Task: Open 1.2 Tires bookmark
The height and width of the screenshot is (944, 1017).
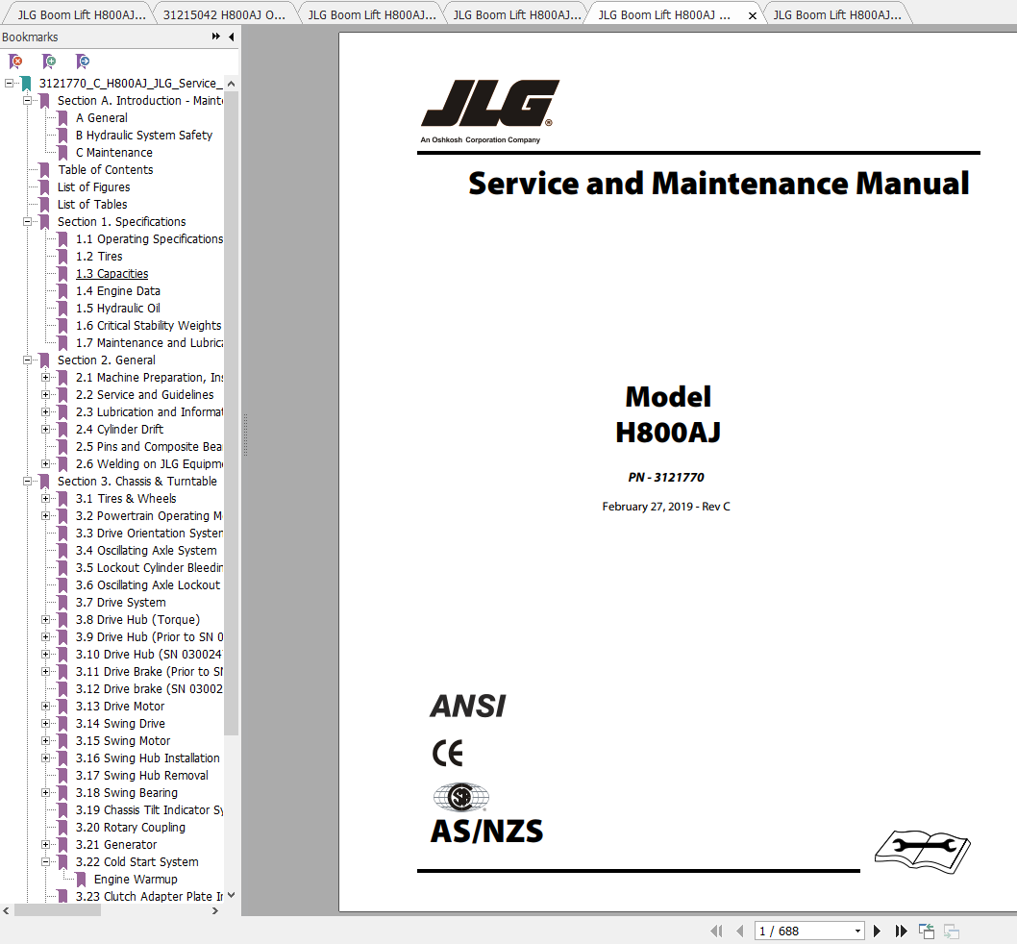Action: [x=99, y=257]
